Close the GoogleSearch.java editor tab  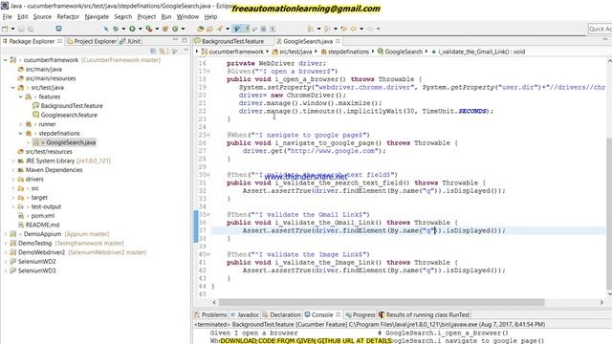click(338, 41)
